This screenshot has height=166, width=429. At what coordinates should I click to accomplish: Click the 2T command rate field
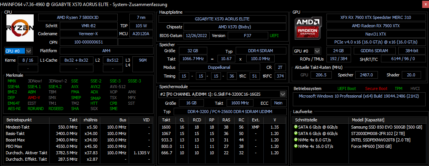280,67
